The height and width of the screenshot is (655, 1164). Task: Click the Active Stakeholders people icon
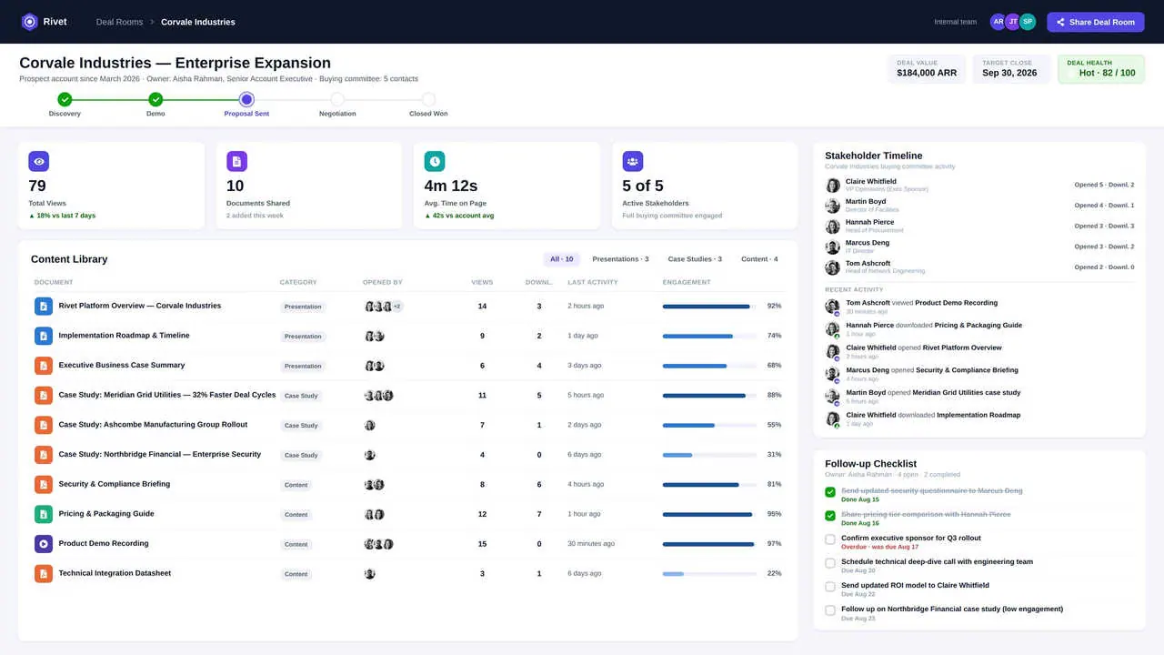(x=633, y=161)
